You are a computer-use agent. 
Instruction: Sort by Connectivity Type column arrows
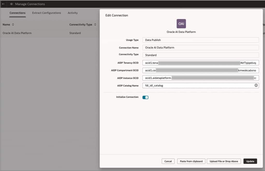tap(95, 25)
